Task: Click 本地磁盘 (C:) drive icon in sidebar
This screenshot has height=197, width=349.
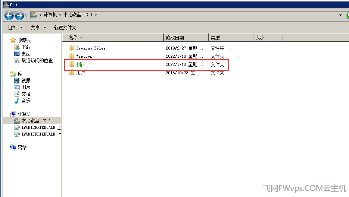Action: (17, 121)
